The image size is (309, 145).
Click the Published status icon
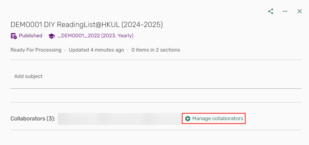pyautogui.click(x=14, y=36)
